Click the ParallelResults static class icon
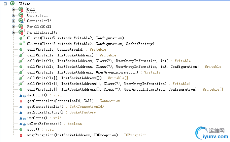 pos(21,32)
